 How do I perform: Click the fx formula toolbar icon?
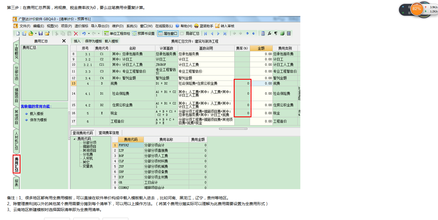pyautogui.click(x=269, y=33)
